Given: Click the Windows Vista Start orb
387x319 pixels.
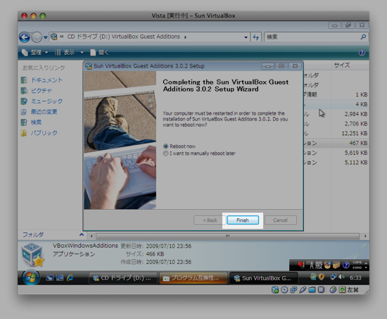Looking at the screenshot, I should [30, 277].
